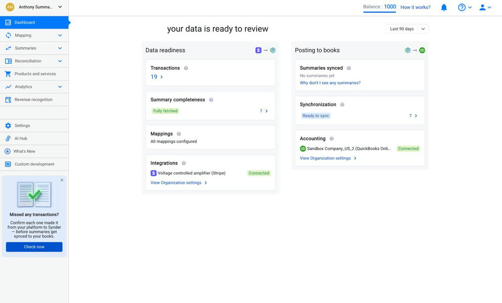Click the info icon next to Accounting
The width and height of the screenshot is (502, 303).
(x=332, y=139)
